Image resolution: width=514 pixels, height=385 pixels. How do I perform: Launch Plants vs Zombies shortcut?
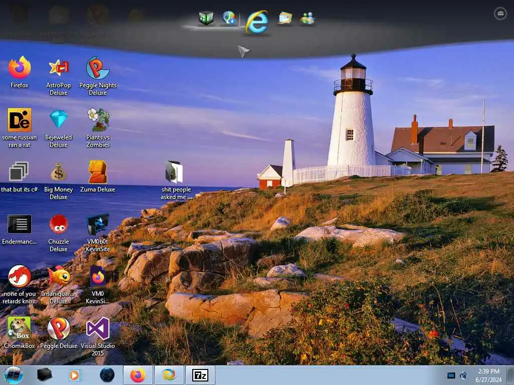click(x=98, y=128)
